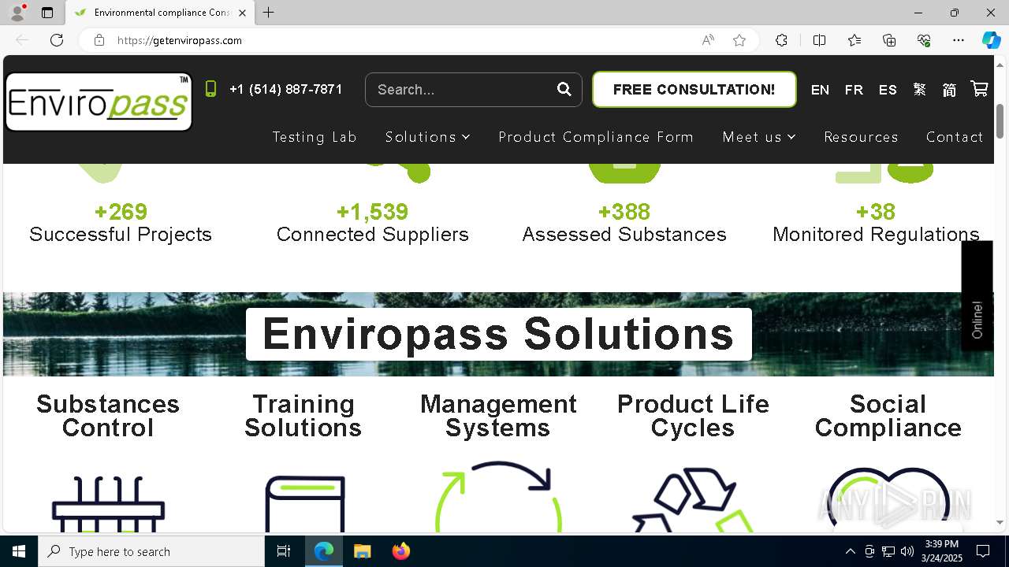Expand the Meet us dropdown menu
Image resolution: width=1009 pixels, height=567 pixels.
[759, 137]
